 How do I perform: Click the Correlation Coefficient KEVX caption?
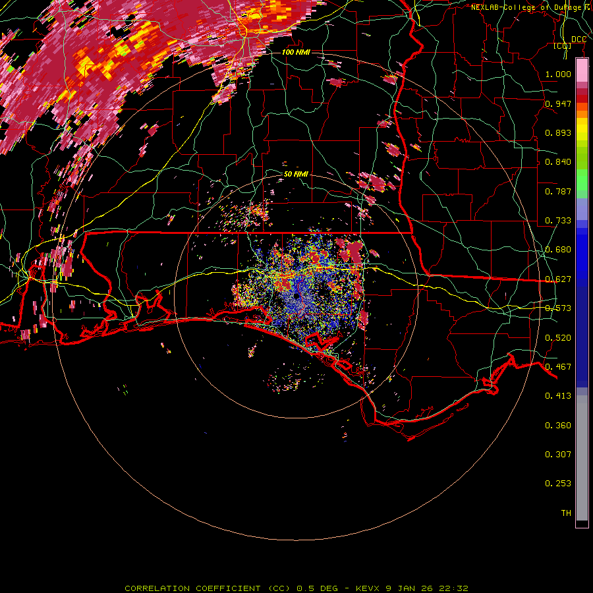296,588
